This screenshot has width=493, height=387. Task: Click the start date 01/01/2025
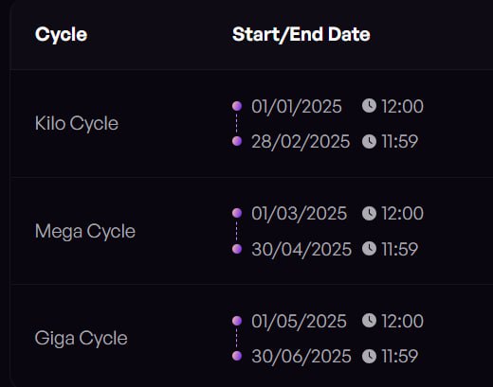[297, 106]
